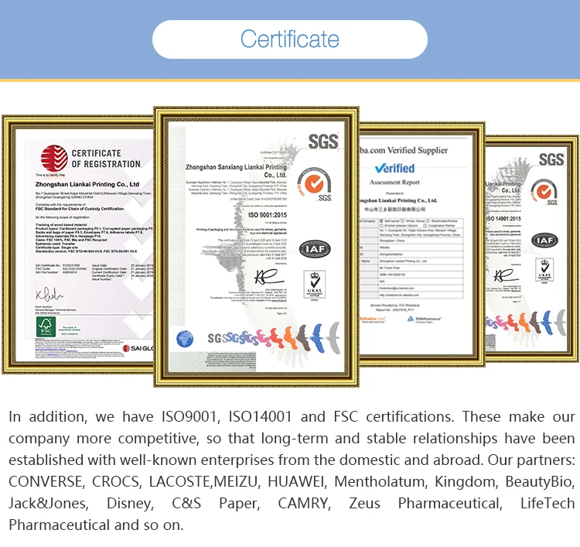Click the word "Disney" in the paragraph

130,504
